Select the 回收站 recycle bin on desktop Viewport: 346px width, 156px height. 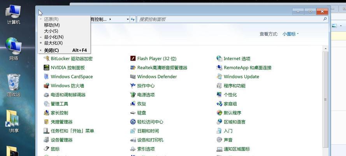(14, 85)
